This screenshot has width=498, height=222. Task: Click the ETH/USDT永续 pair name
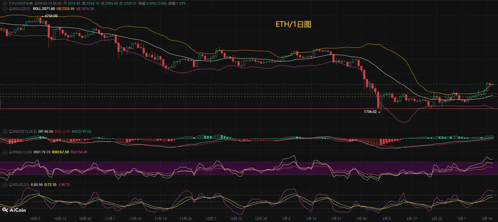point(21,3)
